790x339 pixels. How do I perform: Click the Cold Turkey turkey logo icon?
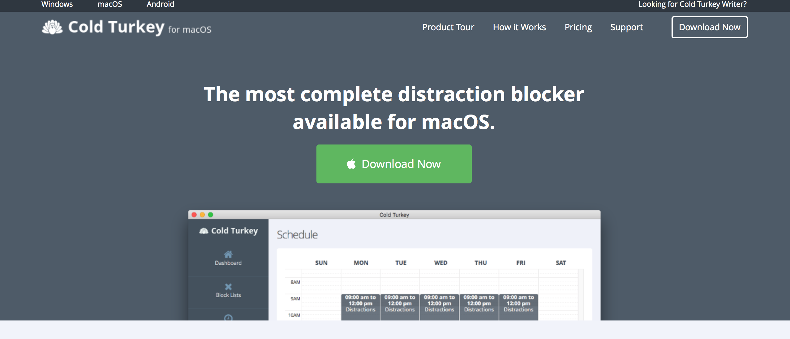click(52, 27)
